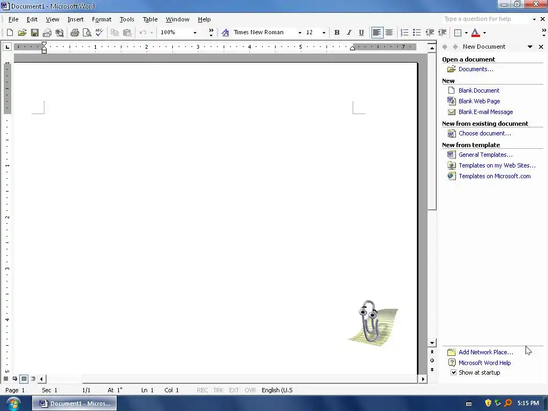Click the Save floppy disk icon
Viewport: 548px width, 411px height.
pyautogui.click(x=35, y=33)
